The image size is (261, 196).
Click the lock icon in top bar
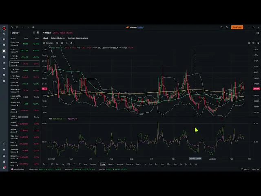pyautogui.click(x=227, y=27)
